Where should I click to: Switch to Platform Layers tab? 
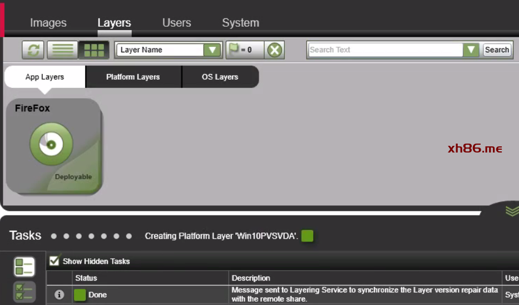[133, 77]
